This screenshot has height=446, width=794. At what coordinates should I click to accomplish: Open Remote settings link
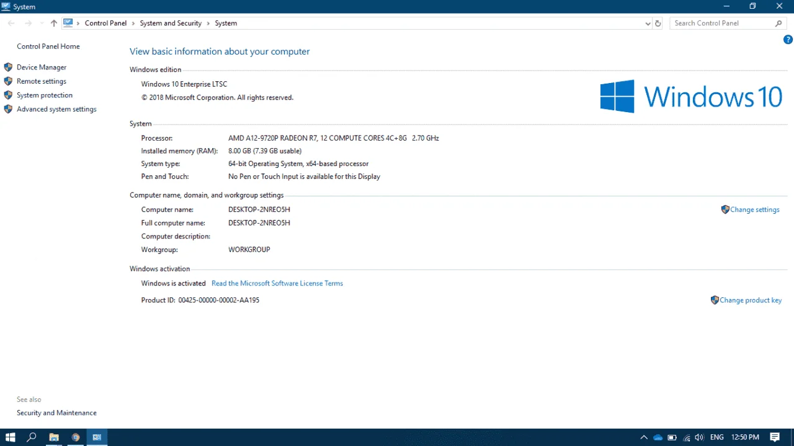42,81
